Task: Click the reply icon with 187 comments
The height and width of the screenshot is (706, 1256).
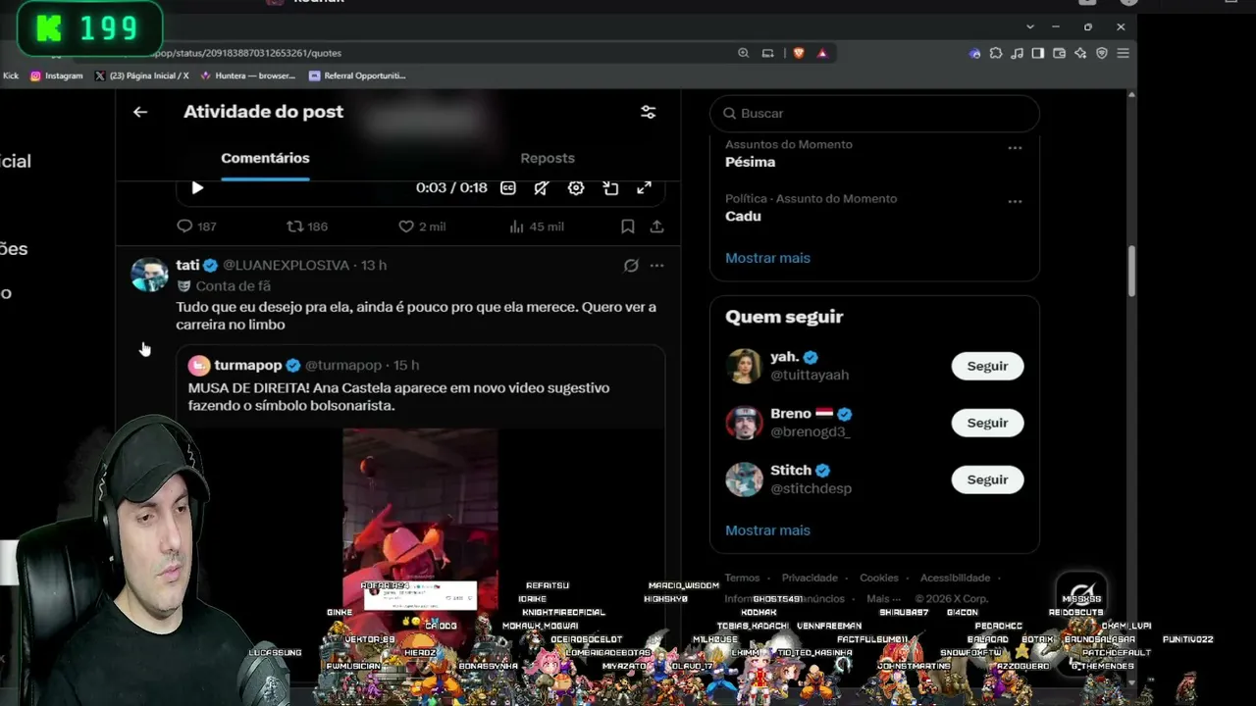Action: coord(195,227)
